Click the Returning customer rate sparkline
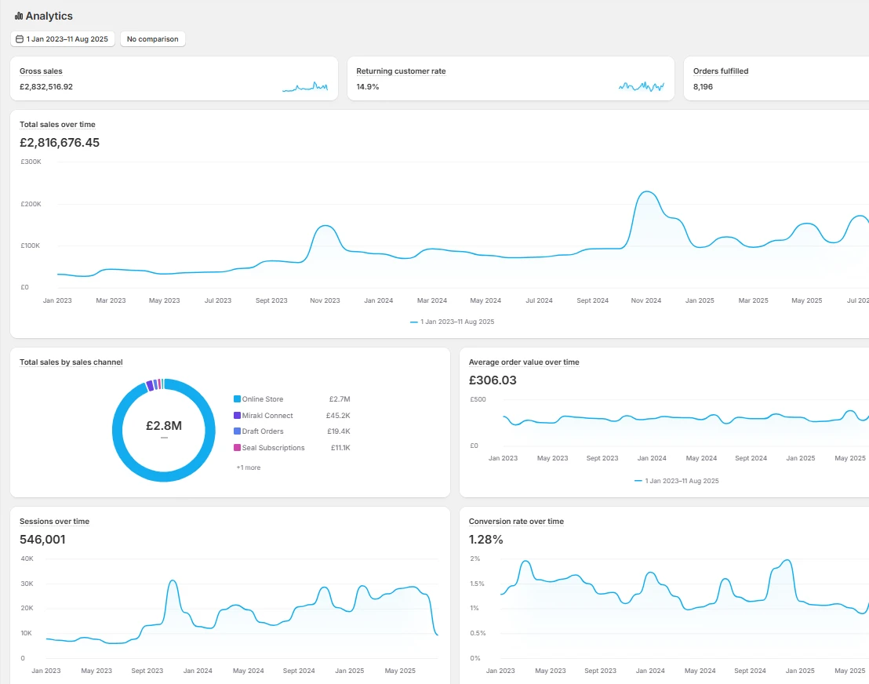 click(x=641, y=86)
